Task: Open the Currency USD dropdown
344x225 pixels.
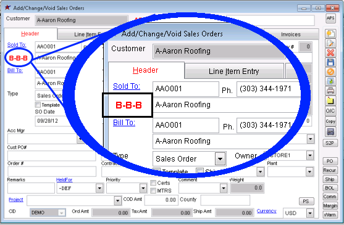Action: (x=310, y=213)
